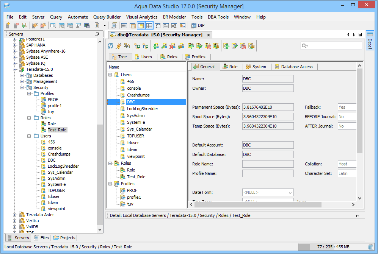Click the Create User icon with green plus

(x=156, y=46)
